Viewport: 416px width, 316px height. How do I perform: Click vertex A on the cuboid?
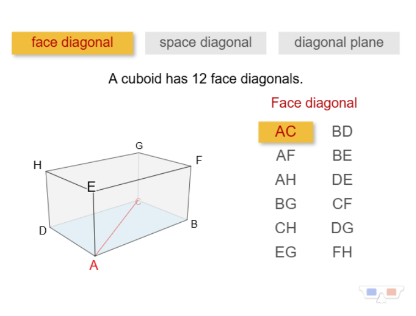(94, 265)
